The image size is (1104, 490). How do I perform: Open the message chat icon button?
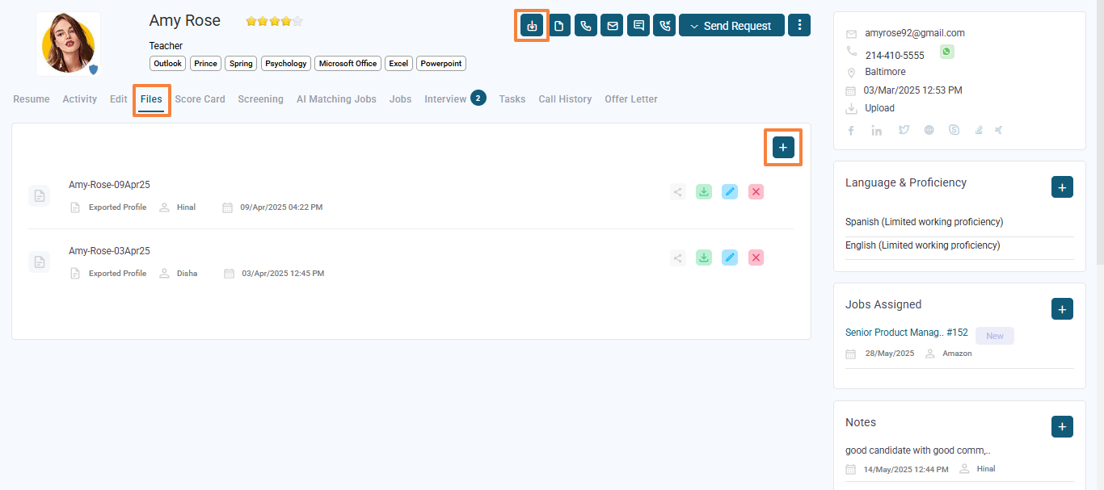coord(638,26)
